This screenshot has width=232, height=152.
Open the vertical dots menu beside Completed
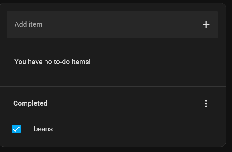[x=206, y=103]
